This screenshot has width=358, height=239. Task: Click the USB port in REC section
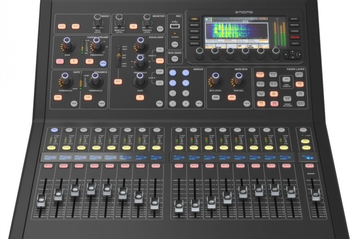click(x=175, y=27)
